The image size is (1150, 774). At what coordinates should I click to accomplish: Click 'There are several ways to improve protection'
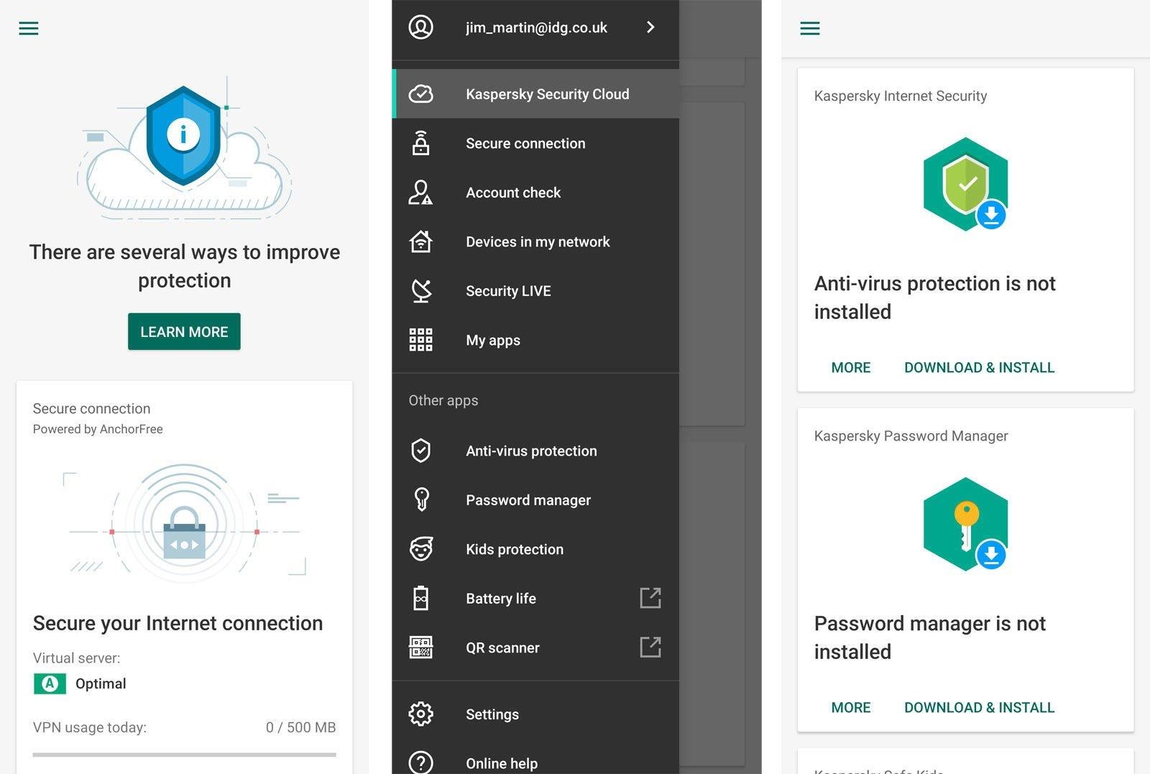point(185,266)
